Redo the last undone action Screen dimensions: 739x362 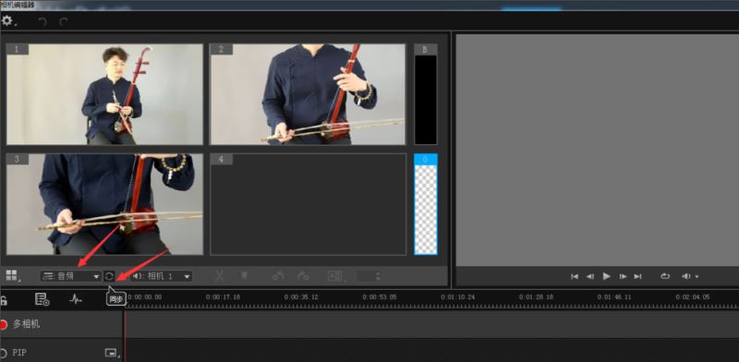[x=64, y=21]
